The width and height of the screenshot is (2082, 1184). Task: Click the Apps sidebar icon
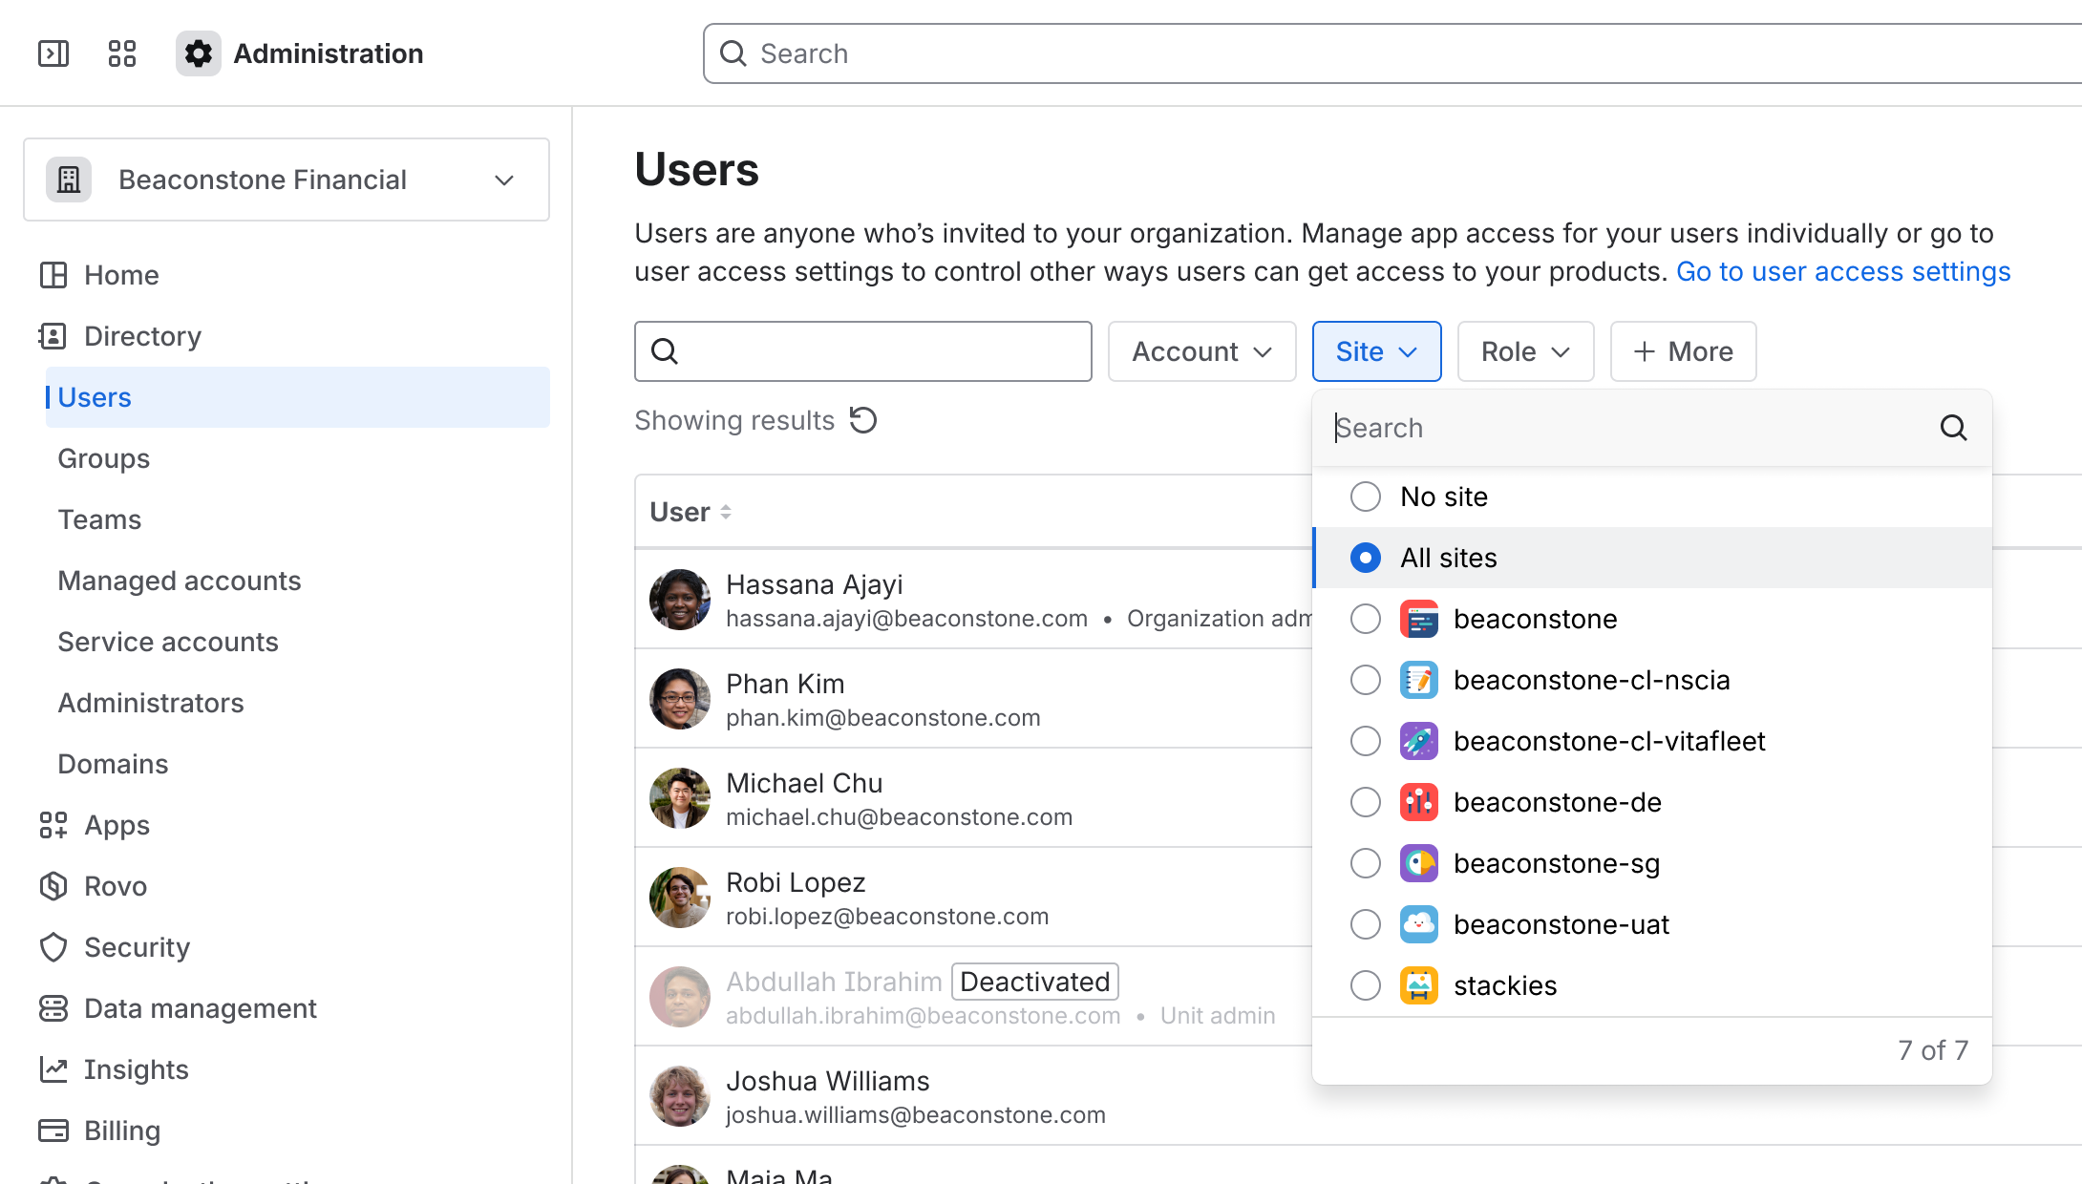pyautogui.click(x=53, y=825)
